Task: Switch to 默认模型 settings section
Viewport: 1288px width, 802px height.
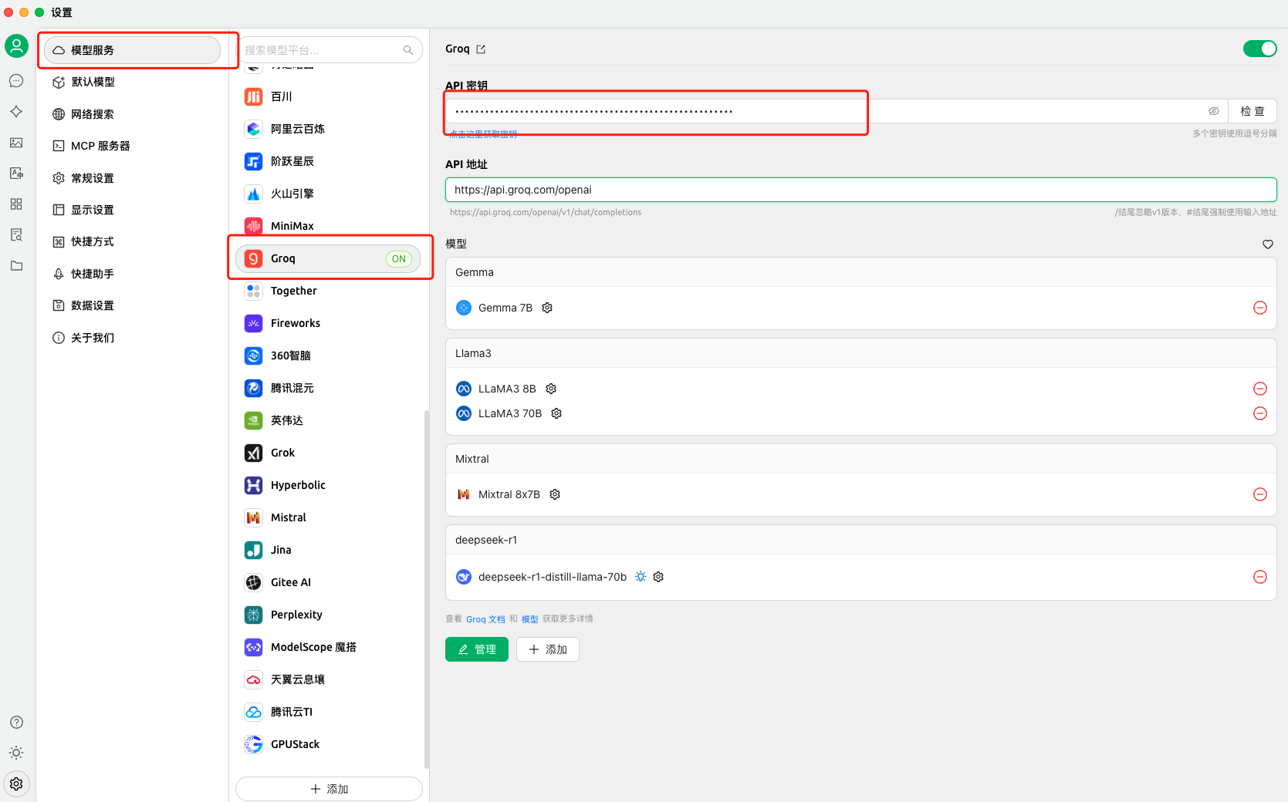Action: coord(93,82)
